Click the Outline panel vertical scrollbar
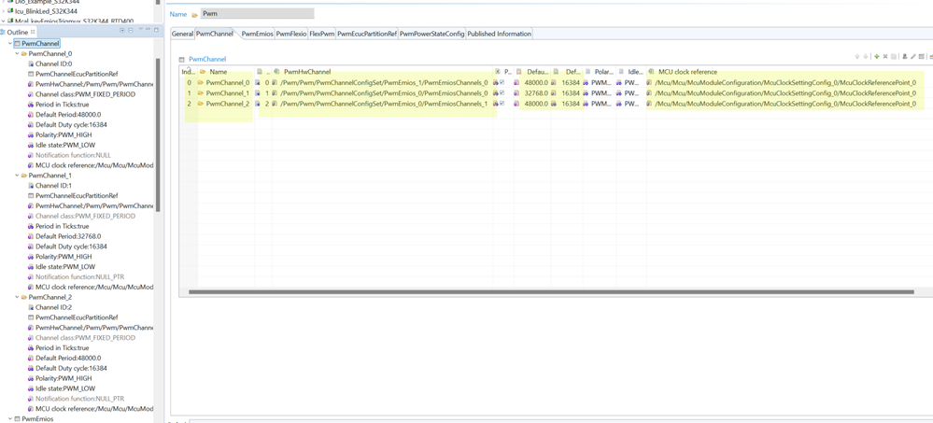933x423 pixels. (x=158, y=134)
